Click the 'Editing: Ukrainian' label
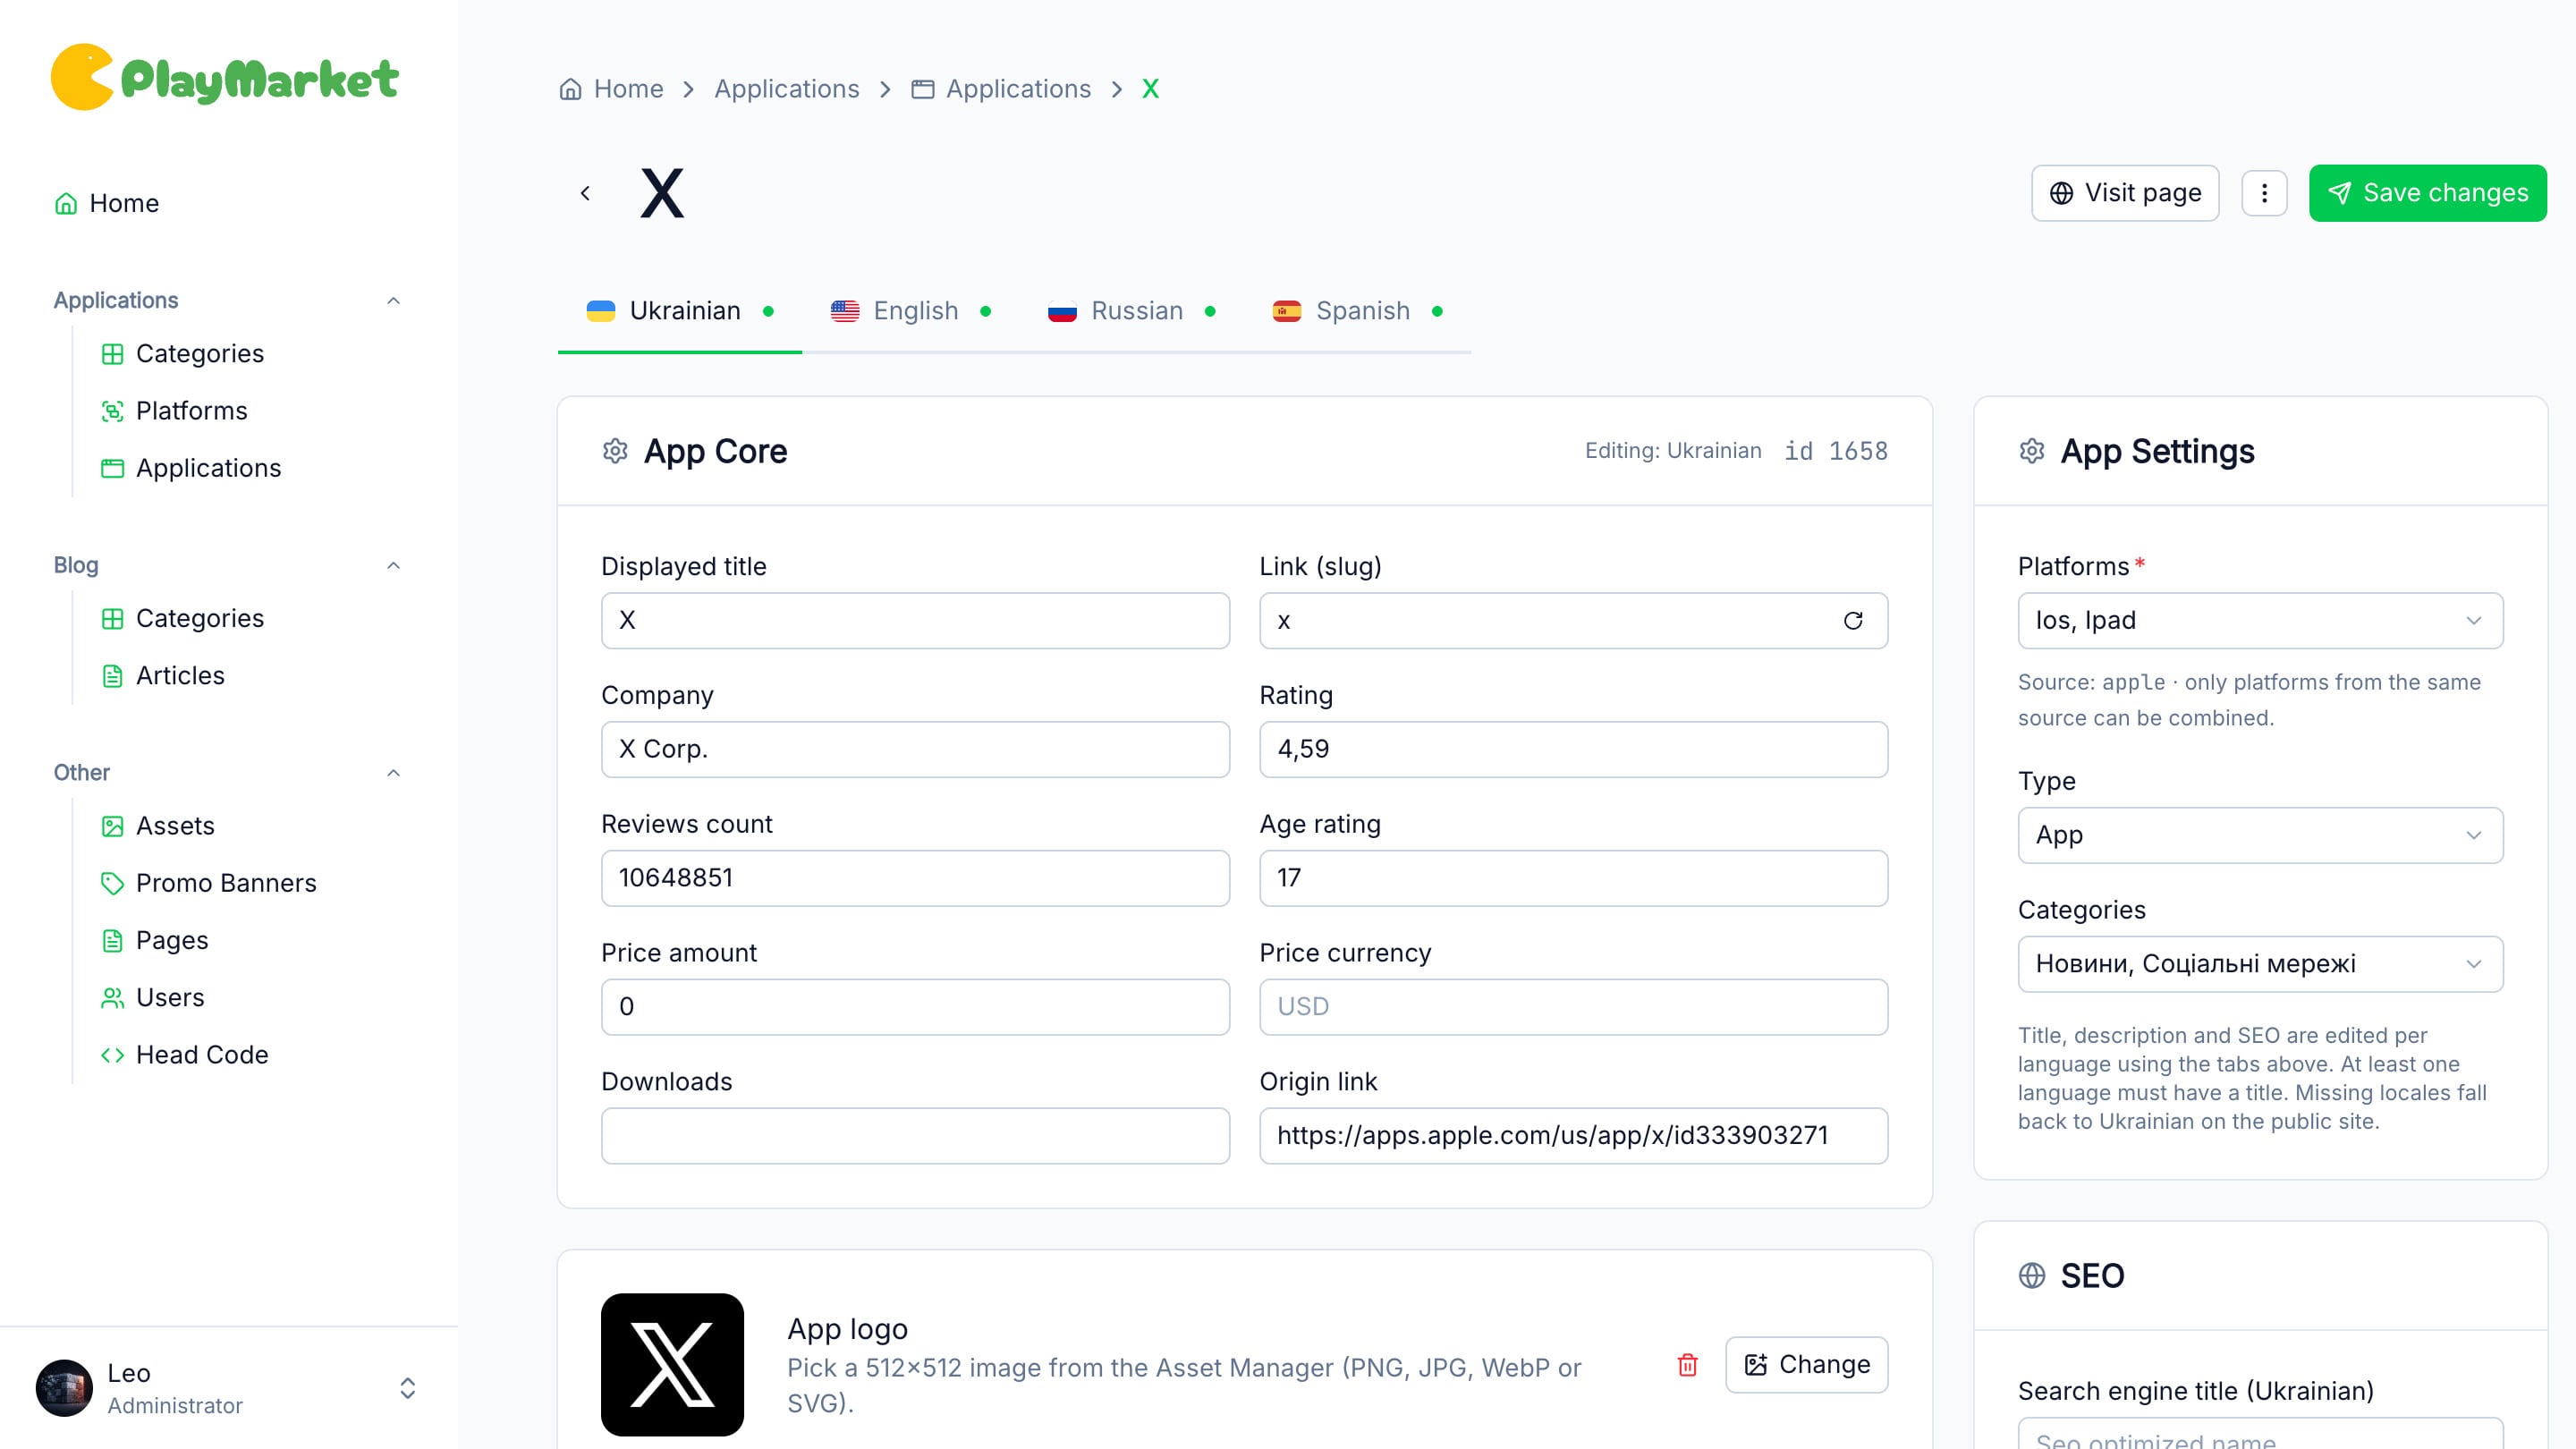 1673,451
